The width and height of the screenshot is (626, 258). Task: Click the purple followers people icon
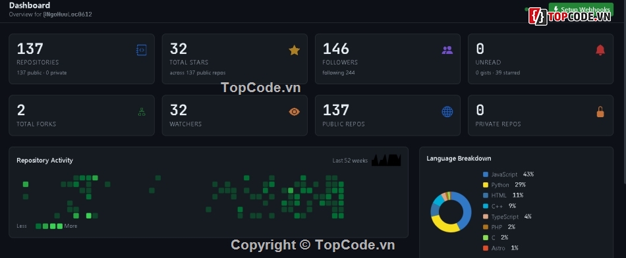pos(447,50)
